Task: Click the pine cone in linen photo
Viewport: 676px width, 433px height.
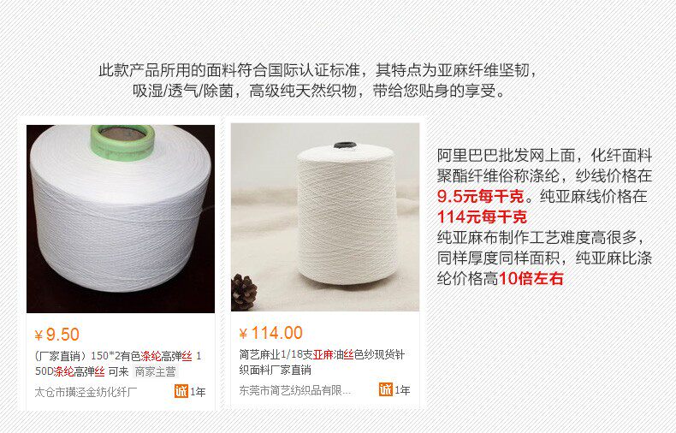Action: click(245, 293)
